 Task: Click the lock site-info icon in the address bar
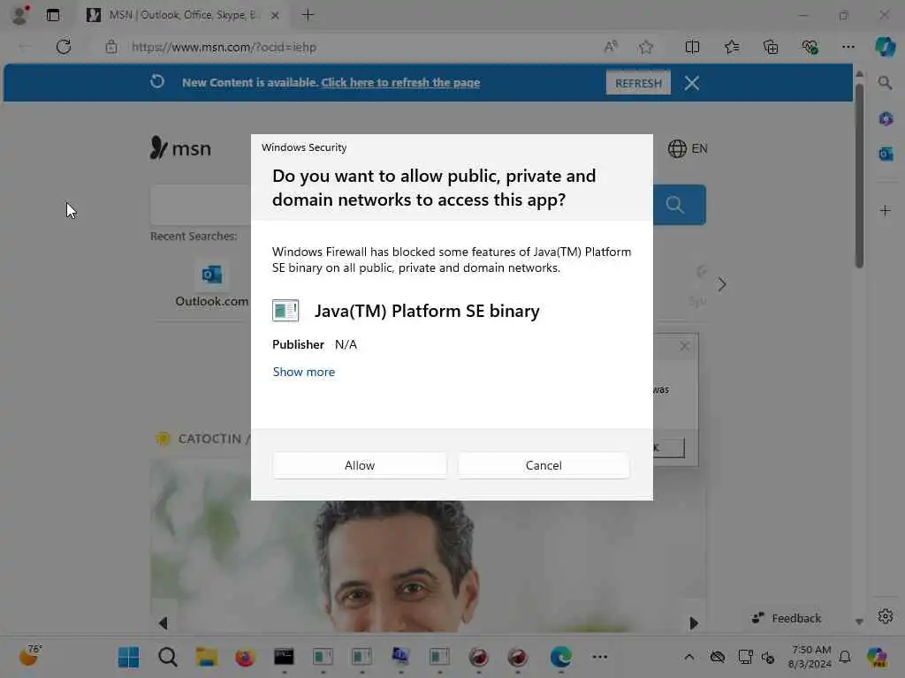(111, 47)
